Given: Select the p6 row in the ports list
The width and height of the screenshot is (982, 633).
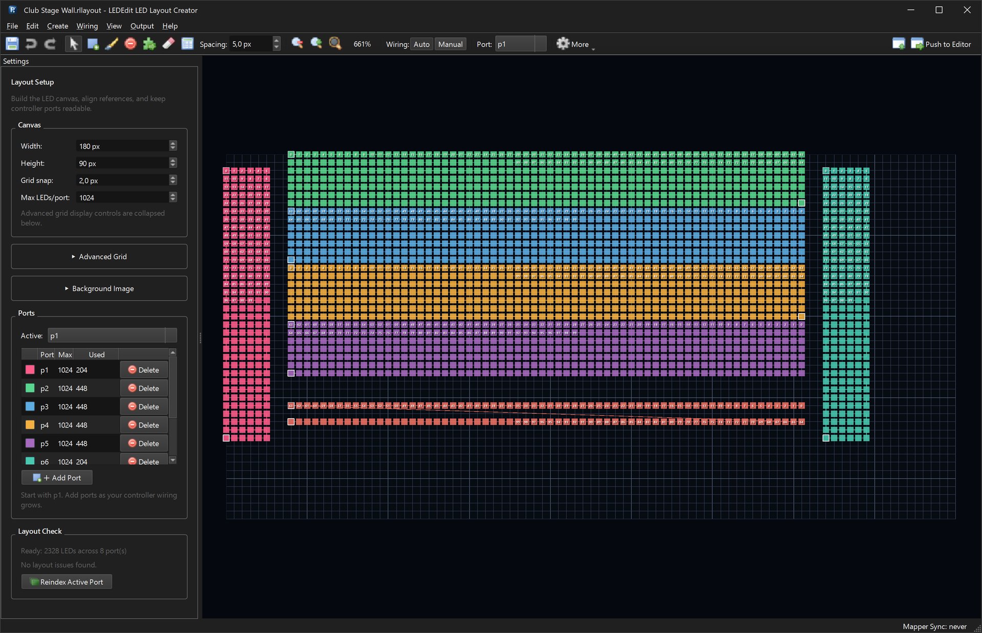Looking at the screenshot, I should coord(70,461).
